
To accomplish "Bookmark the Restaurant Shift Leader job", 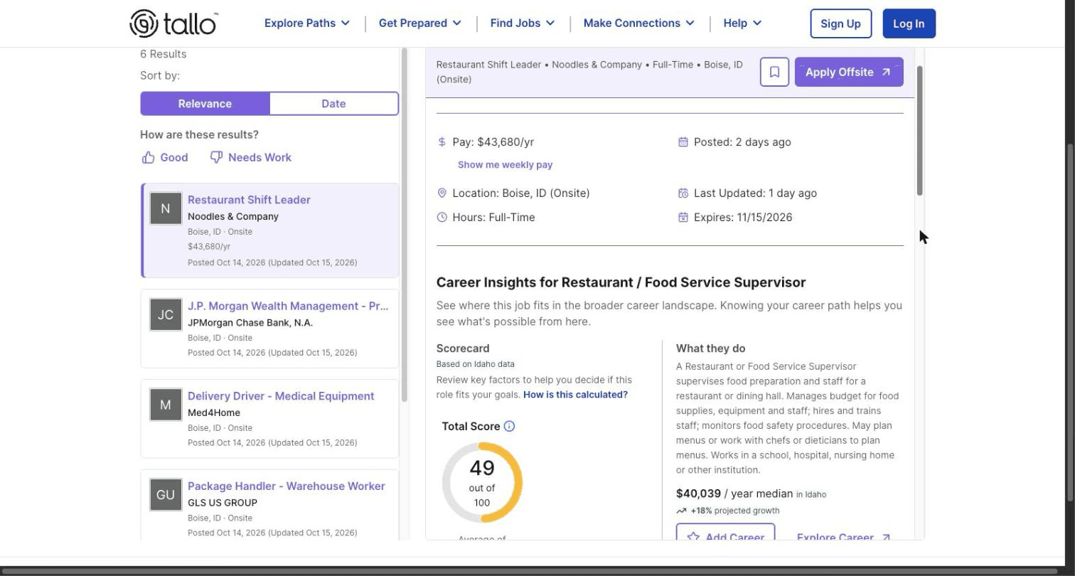I will point(774,72).
